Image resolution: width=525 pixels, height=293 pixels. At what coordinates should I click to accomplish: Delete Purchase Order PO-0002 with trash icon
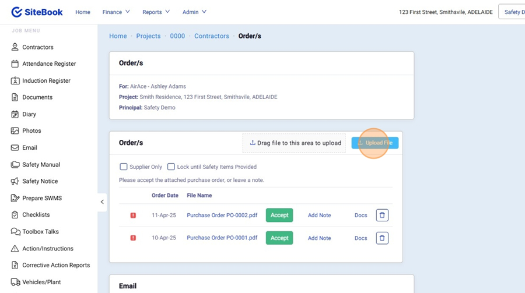382,216
